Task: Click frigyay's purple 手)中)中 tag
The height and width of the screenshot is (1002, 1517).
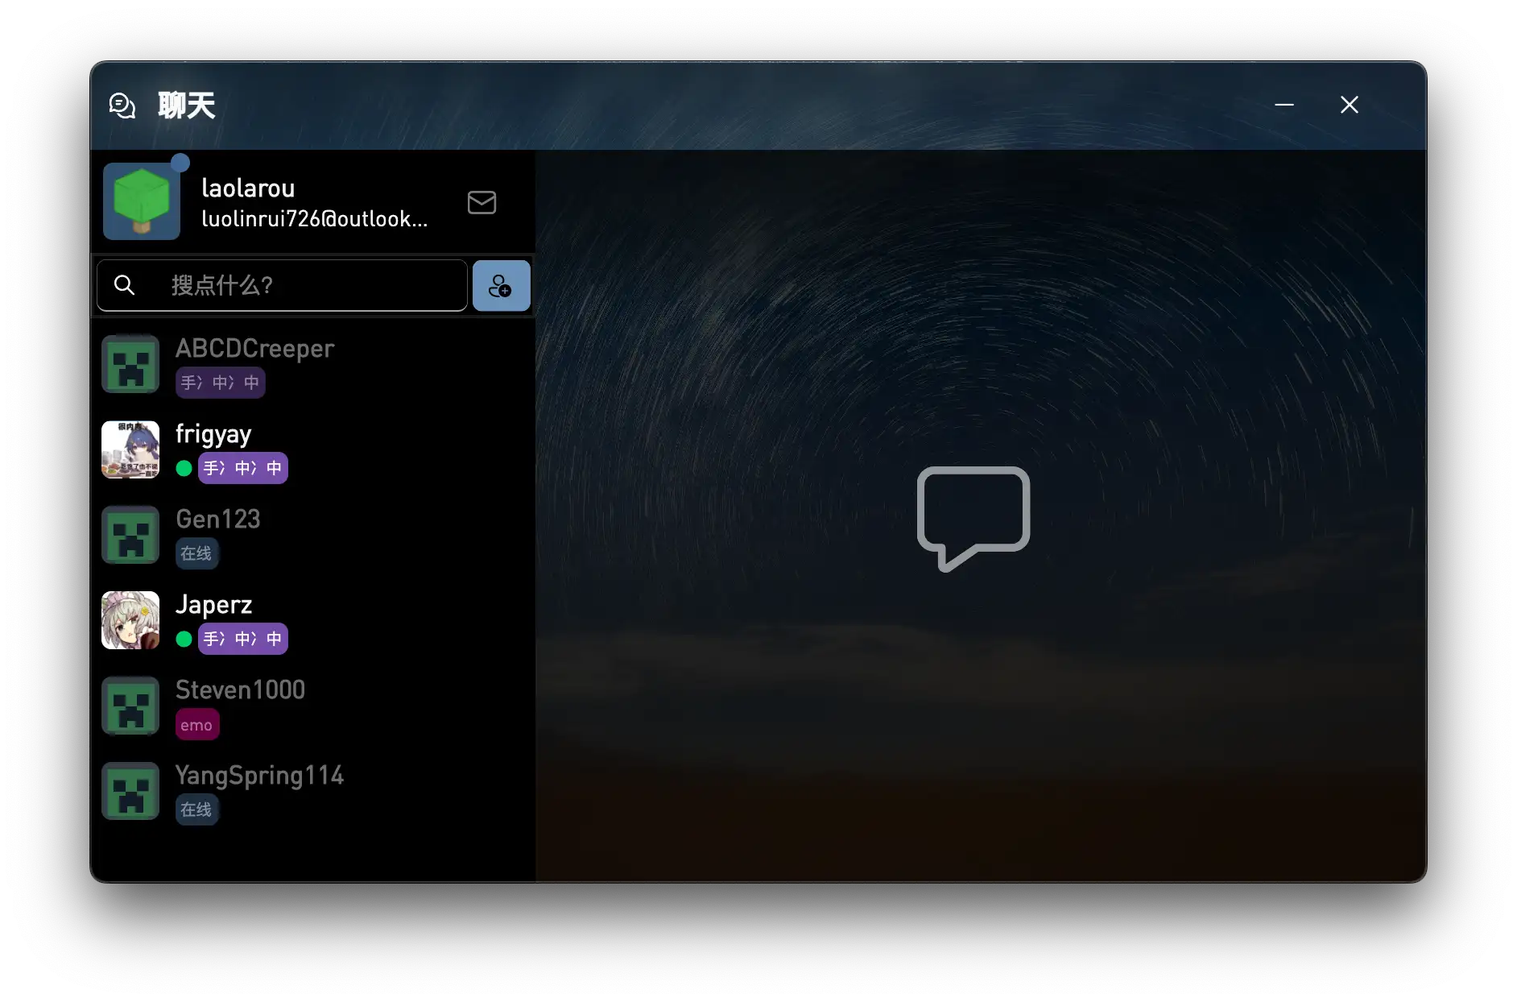Action: 243,468
